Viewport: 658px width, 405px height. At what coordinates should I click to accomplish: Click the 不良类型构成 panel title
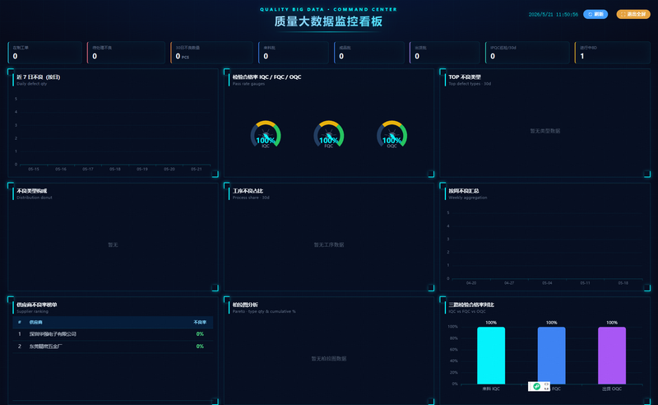click(32, 191)
